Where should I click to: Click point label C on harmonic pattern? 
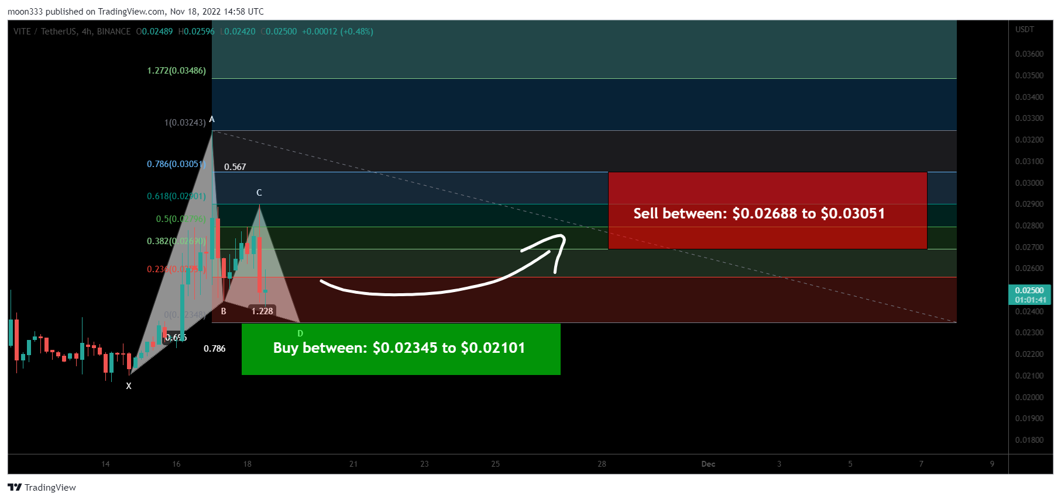coord(259,193)
